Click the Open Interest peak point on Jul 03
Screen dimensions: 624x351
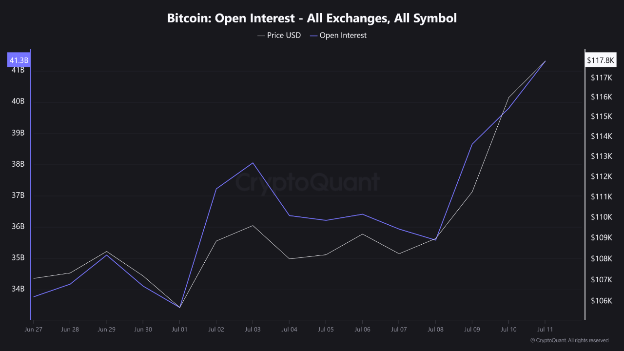[x=253, y=163]
